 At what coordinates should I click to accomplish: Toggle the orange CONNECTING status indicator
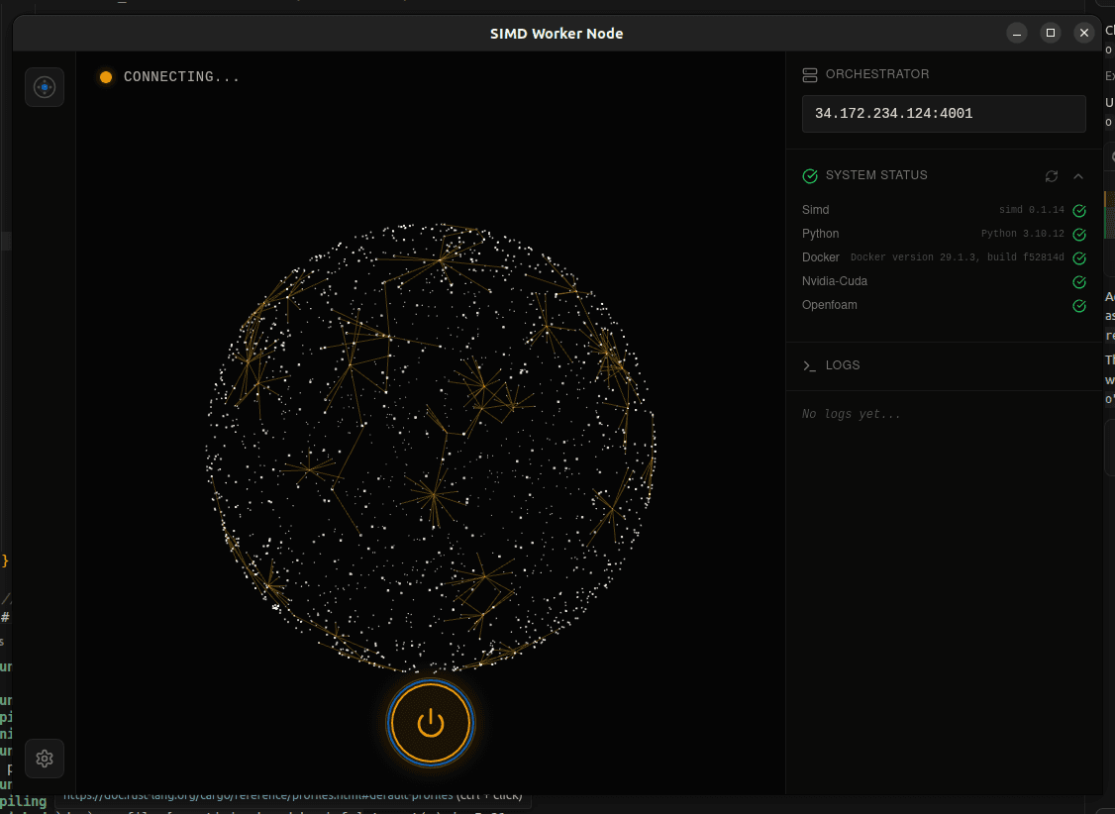point(106,76)
